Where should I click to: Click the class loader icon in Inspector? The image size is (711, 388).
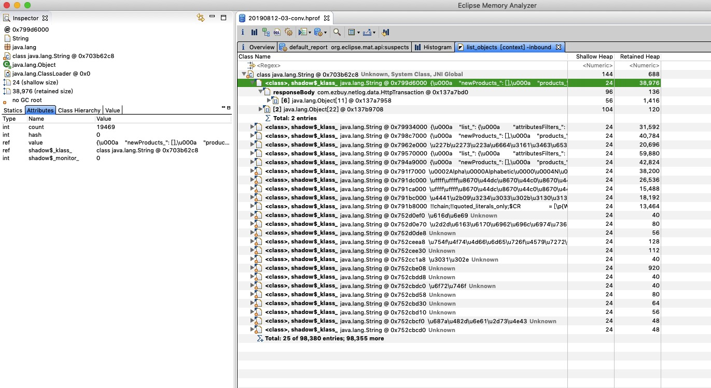7,74
